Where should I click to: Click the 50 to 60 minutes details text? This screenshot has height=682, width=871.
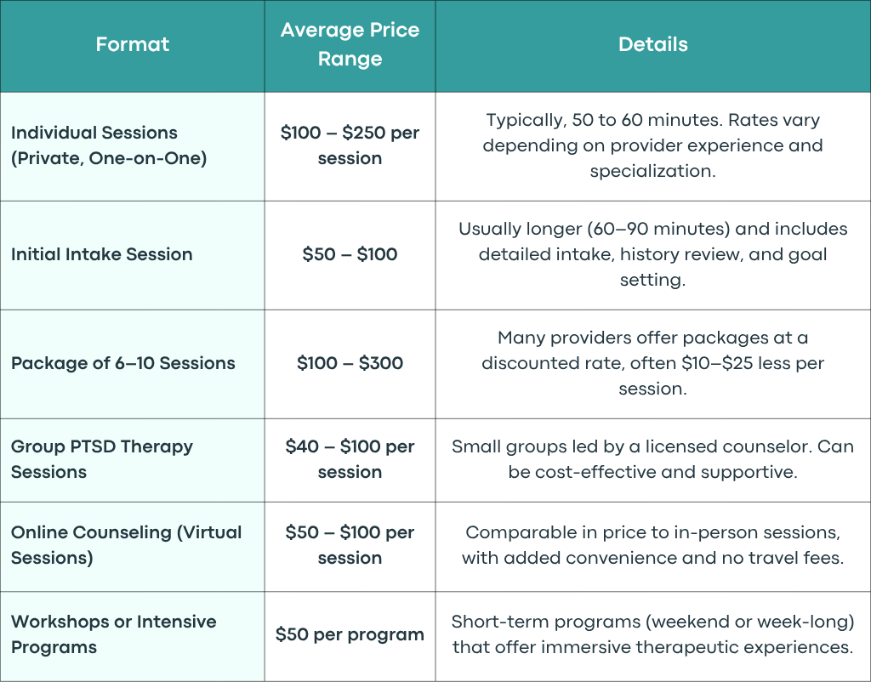click(653, 145)
